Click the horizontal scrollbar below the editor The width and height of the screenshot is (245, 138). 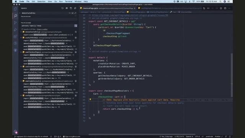pos(142,134)
